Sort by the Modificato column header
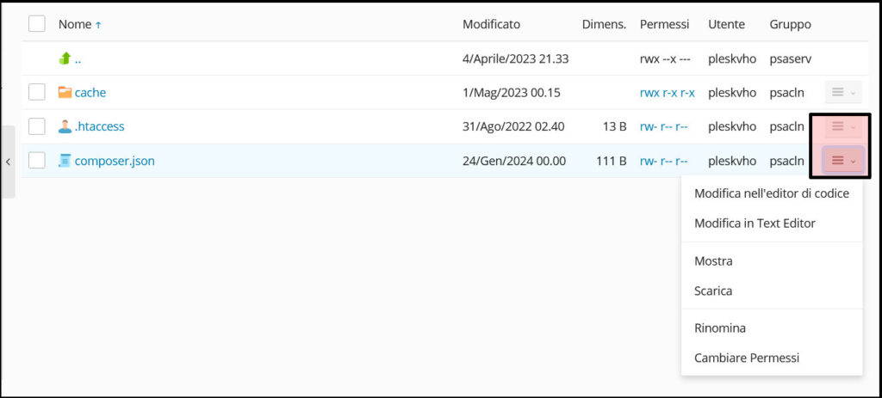 pyautogui.click(x=491, y=25)
